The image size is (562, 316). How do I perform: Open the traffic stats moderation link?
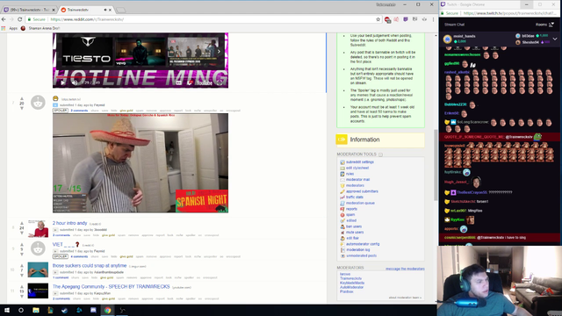coord(354,197)
